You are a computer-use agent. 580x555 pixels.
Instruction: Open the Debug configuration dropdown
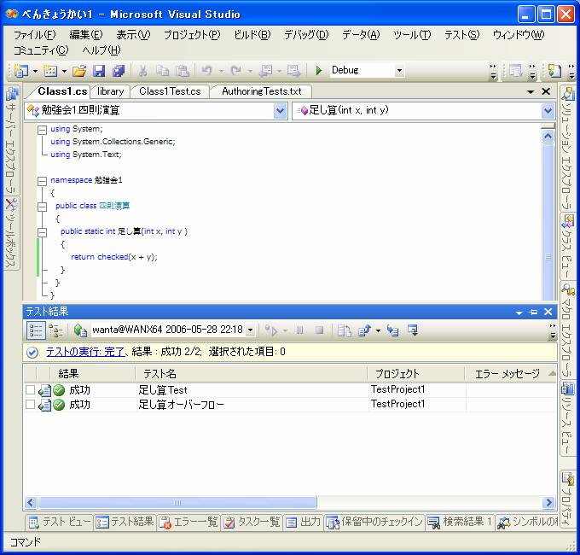(399, 70)
